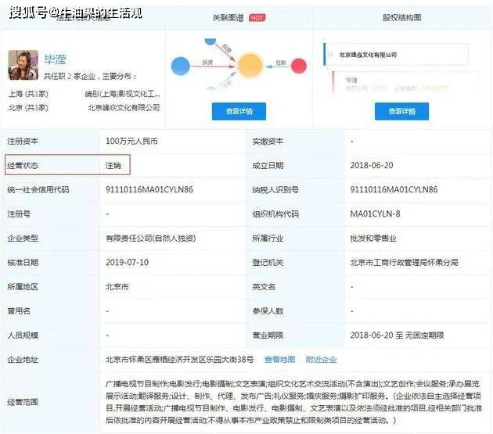This screenshot has width=493, height=434.
Task: Select address text 北京市怀柔区雁栖经济开发区乐园大街38号
Action: click(179, 359)
